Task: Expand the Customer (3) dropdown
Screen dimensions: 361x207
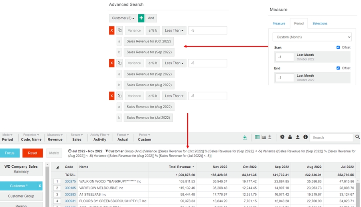Action: 123,18
